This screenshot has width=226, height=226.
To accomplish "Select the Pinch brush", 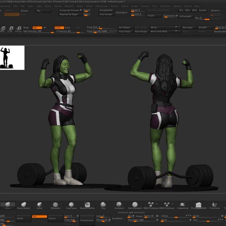I will (x=199, y=205).
